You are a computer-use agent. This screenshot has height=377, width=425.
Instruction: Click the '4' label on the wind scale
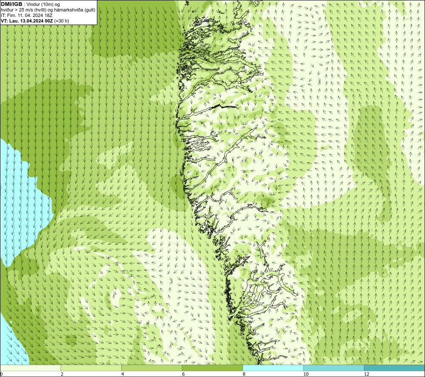pos(123,374)
